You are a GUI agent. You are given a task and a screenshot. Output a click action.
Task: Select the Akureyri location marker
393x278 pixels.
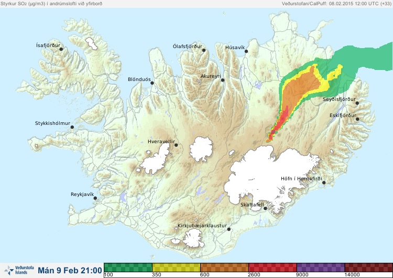pos(223,80)
